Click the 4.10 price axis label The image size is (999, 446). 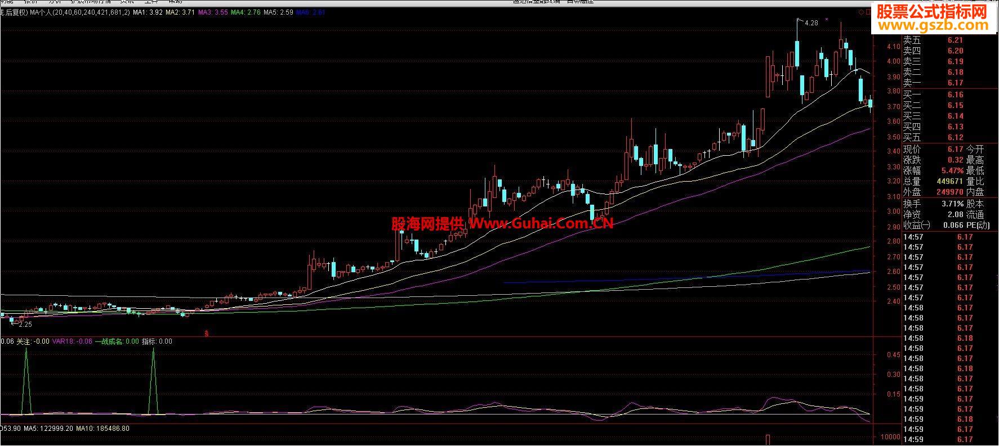click(x=893, y=47)
